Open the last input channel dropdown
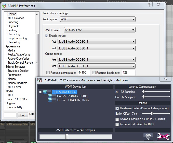Image resolution: width=173 pixels, height=143 pixels. [96, 48]
